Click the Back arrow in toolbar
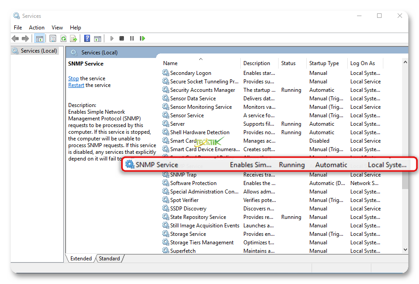 16,39
